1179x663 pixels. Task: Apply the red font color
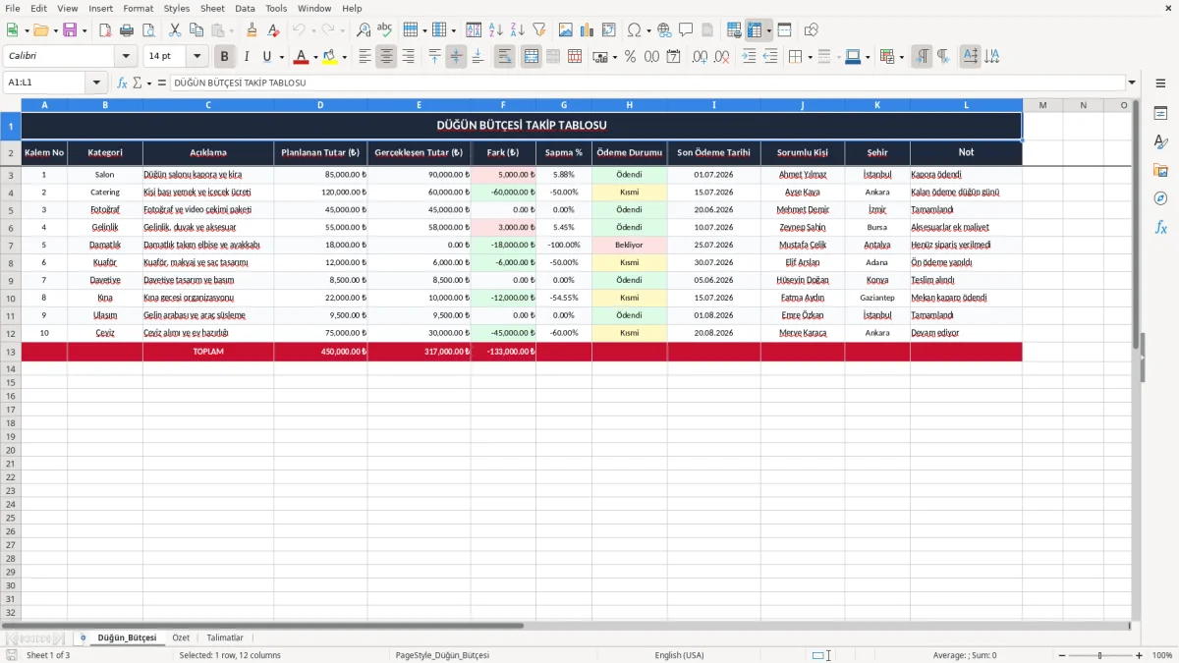tap(302, 57)
